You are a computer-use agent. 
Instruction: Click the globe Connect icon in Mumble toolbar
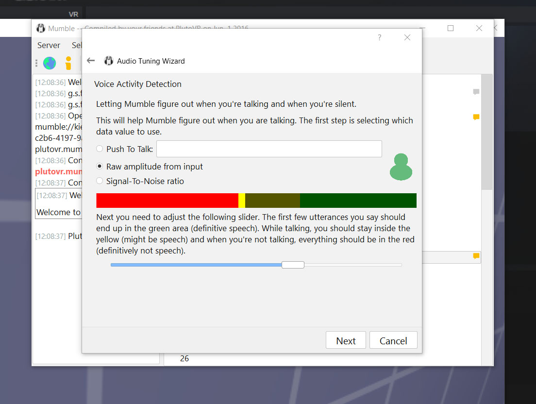[50, 63]
